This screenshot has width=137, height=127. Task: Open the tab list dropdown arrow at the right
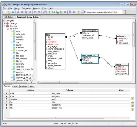pos(134,17)
